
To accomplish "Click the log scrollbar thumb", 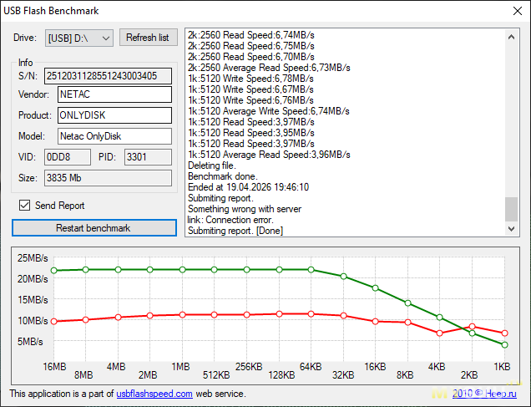I will 511,207.
